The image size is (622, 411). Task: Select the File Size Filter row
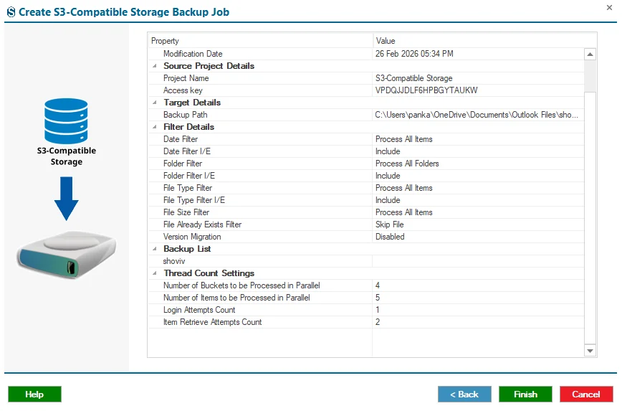366,212
